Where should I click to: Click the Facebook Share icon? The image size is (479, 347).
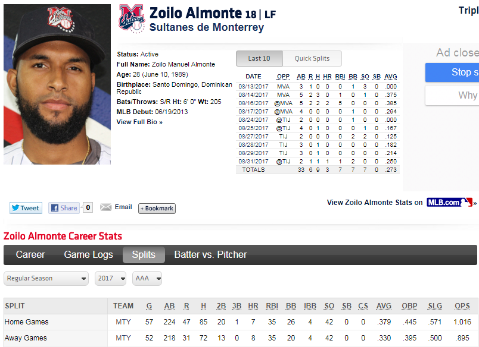[55, 208]
